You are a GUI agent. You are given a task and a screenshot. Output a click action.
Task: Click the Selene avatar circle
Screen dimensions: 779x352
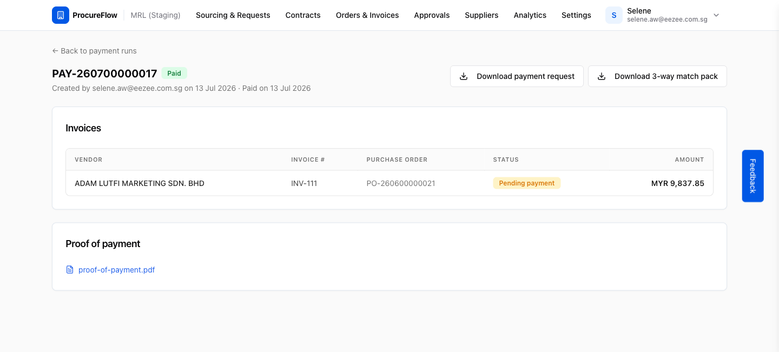614,15
